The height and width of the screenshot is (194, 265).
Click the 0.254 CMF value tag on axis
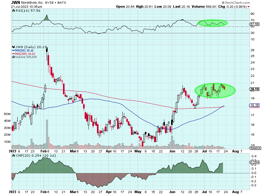254,163
